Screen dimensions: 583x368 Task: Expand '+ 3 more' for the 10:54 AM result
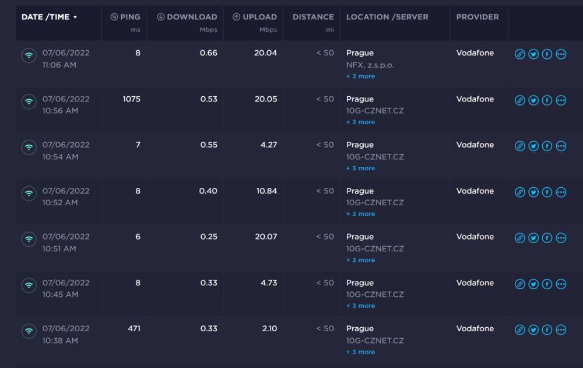click(360, 168)
